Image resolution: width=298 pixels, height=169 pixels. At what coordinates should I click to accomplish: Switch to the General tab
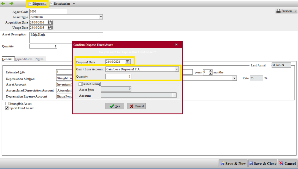coord(7,59)
